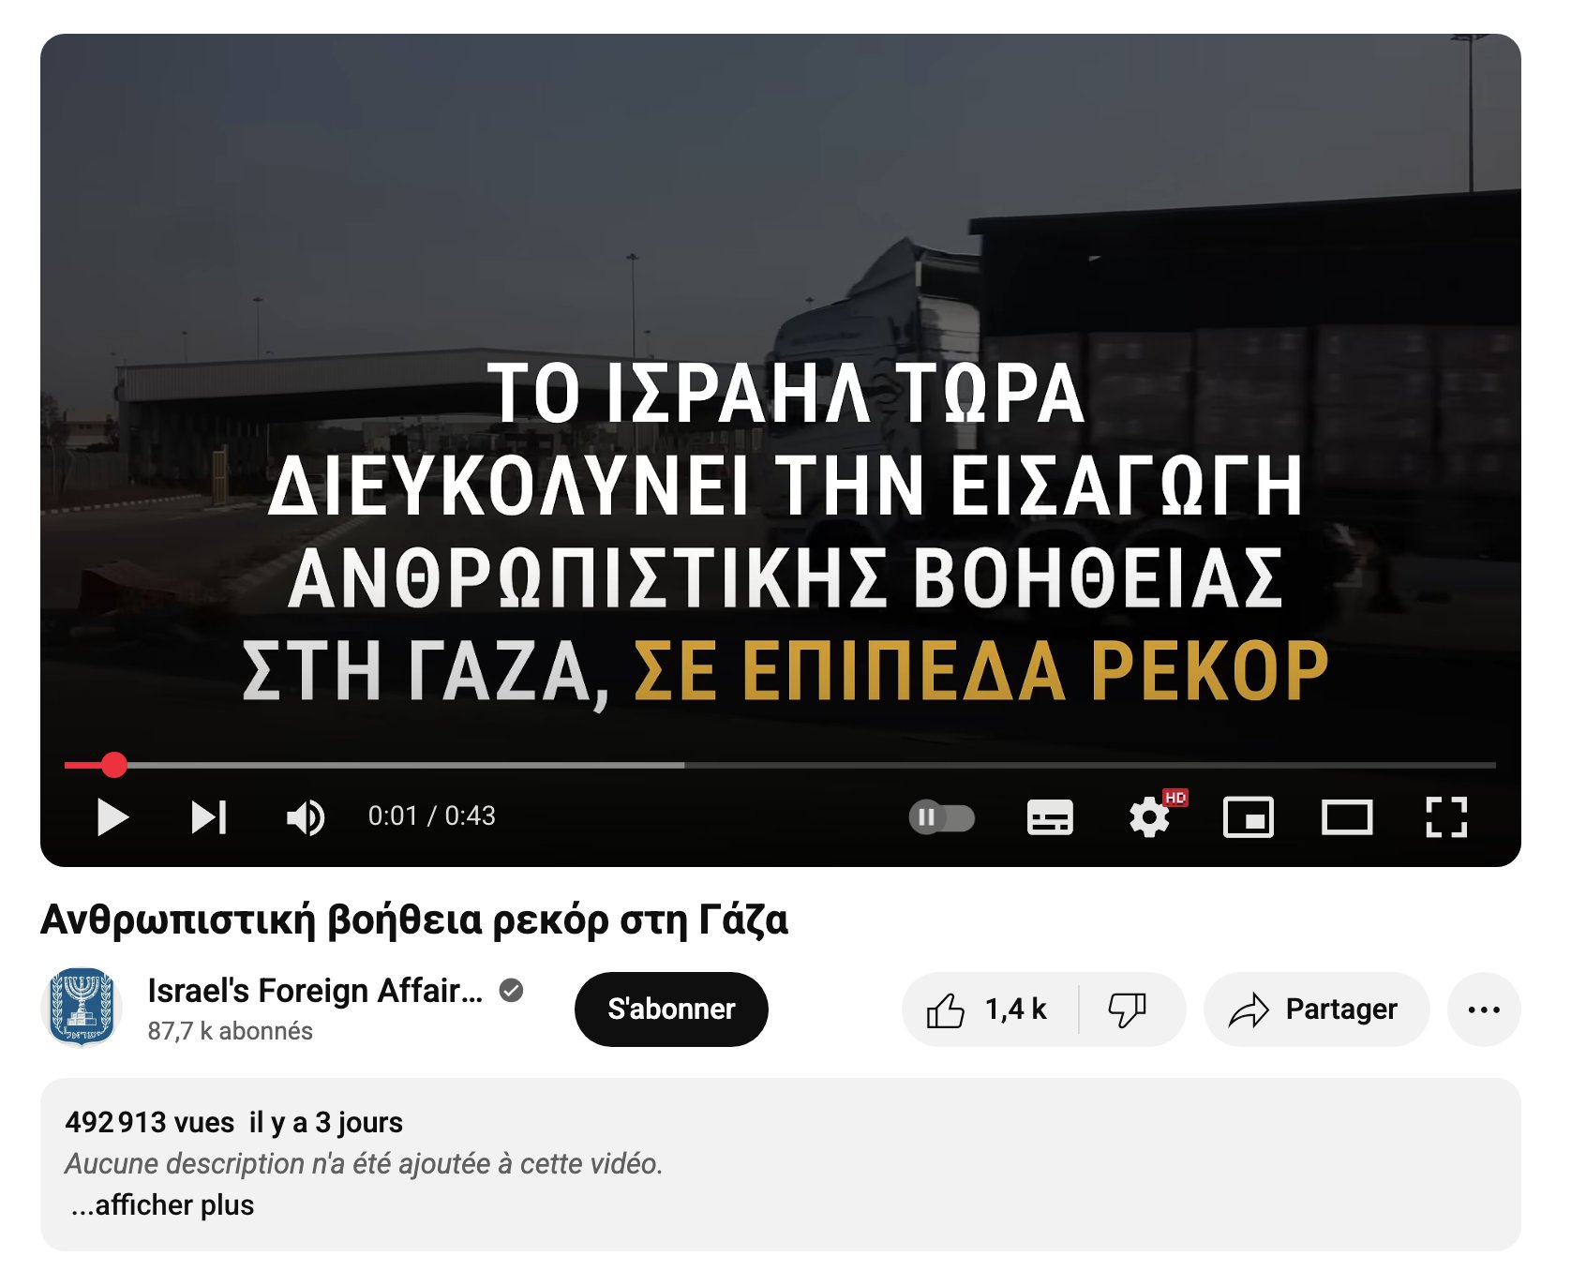
Task: Play the video
Action: [112, 817]
